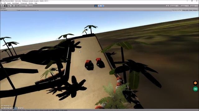Image resolution: width=199 pixels, height=111 pixels.
Task: Click the Play button to stop
Action: 96,6
